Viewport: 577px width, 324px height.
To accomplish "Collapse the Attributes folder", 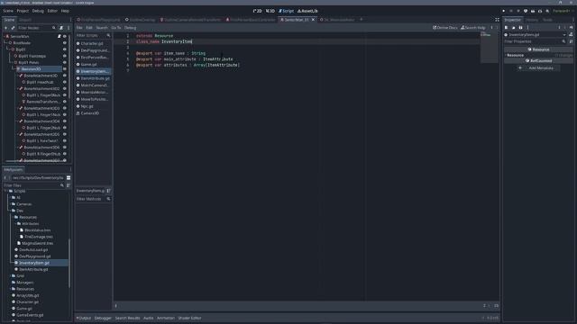I will coord(16,224).
